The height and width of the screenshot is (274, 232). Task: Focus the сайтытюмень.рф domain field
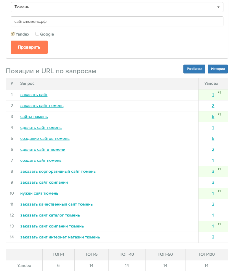pos(117,21)
